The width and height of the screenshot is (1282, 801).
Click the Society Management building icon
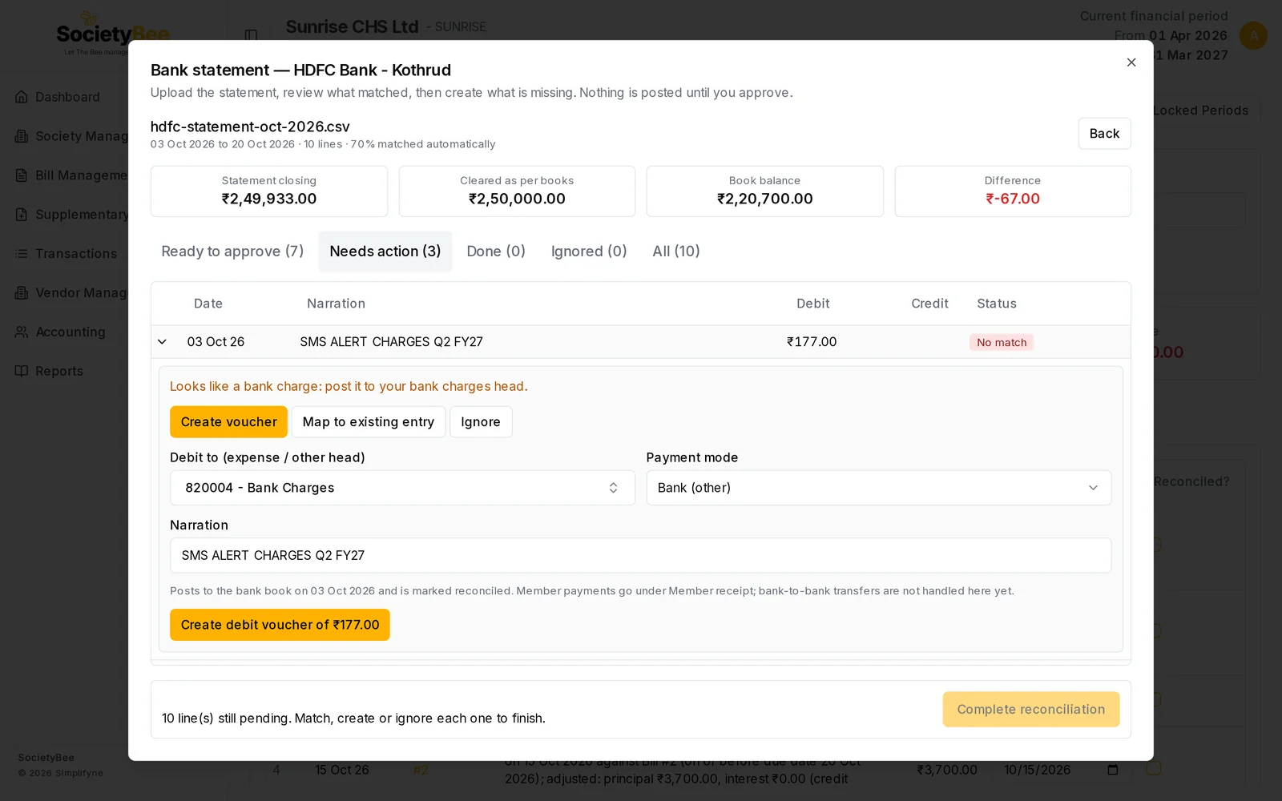(x=22, y=136)
